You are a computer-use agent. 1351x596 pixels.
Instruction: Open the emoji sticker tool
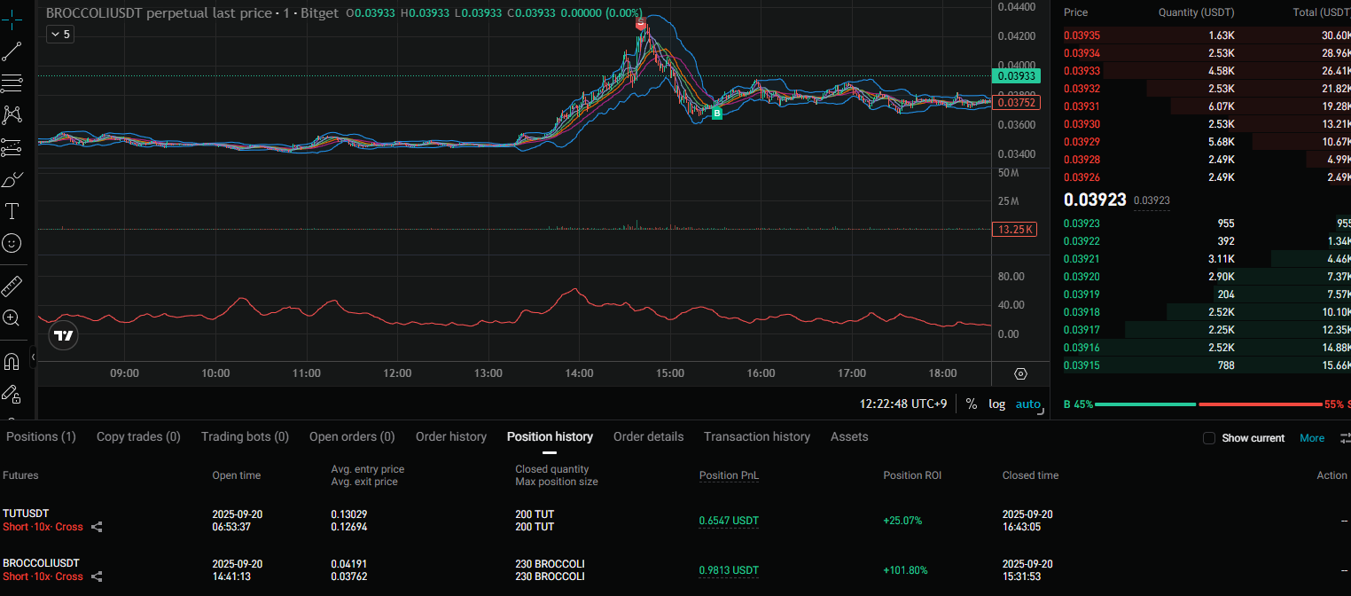point(12,242)
